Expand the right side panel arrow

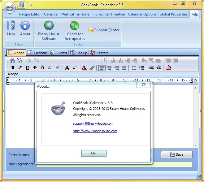(200, 111)
